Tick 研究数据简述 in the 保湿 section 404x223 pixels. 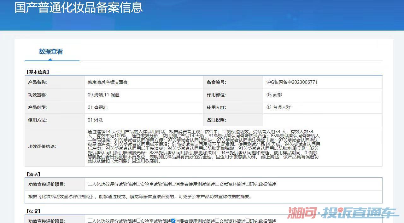click(248, 221)
